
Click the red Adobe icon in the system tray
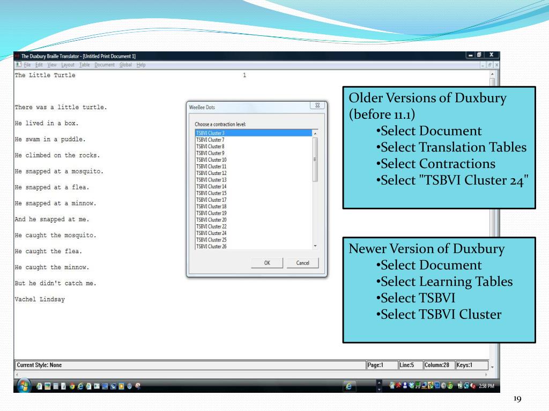[x=398, y=385]
